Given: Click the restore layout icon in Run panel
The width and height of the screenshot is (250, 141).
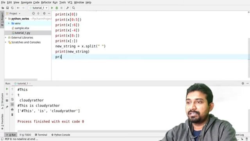Looking at the screenshot, I should (x=7, y=101).
